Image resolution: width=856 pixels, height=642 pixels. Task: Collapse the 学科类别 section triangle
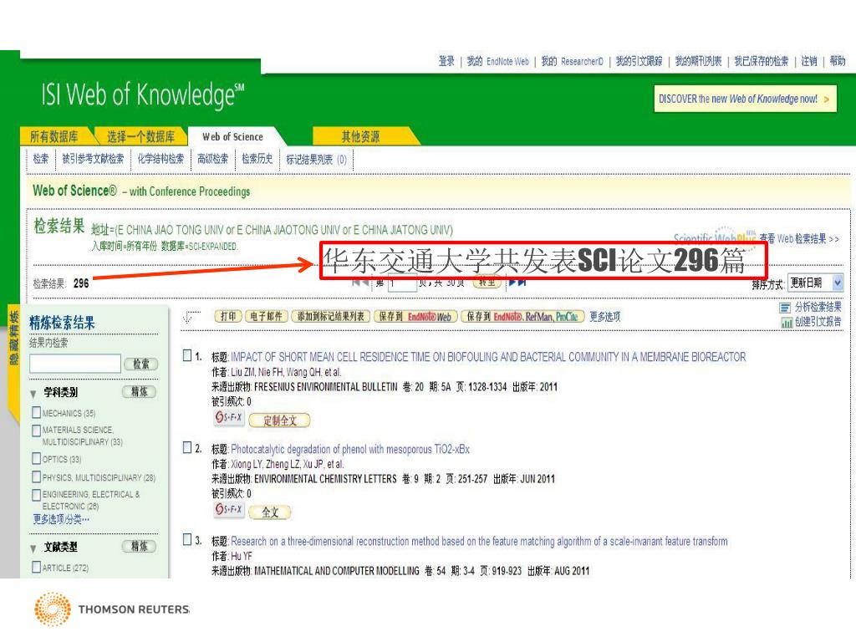[x=33, y=394]
